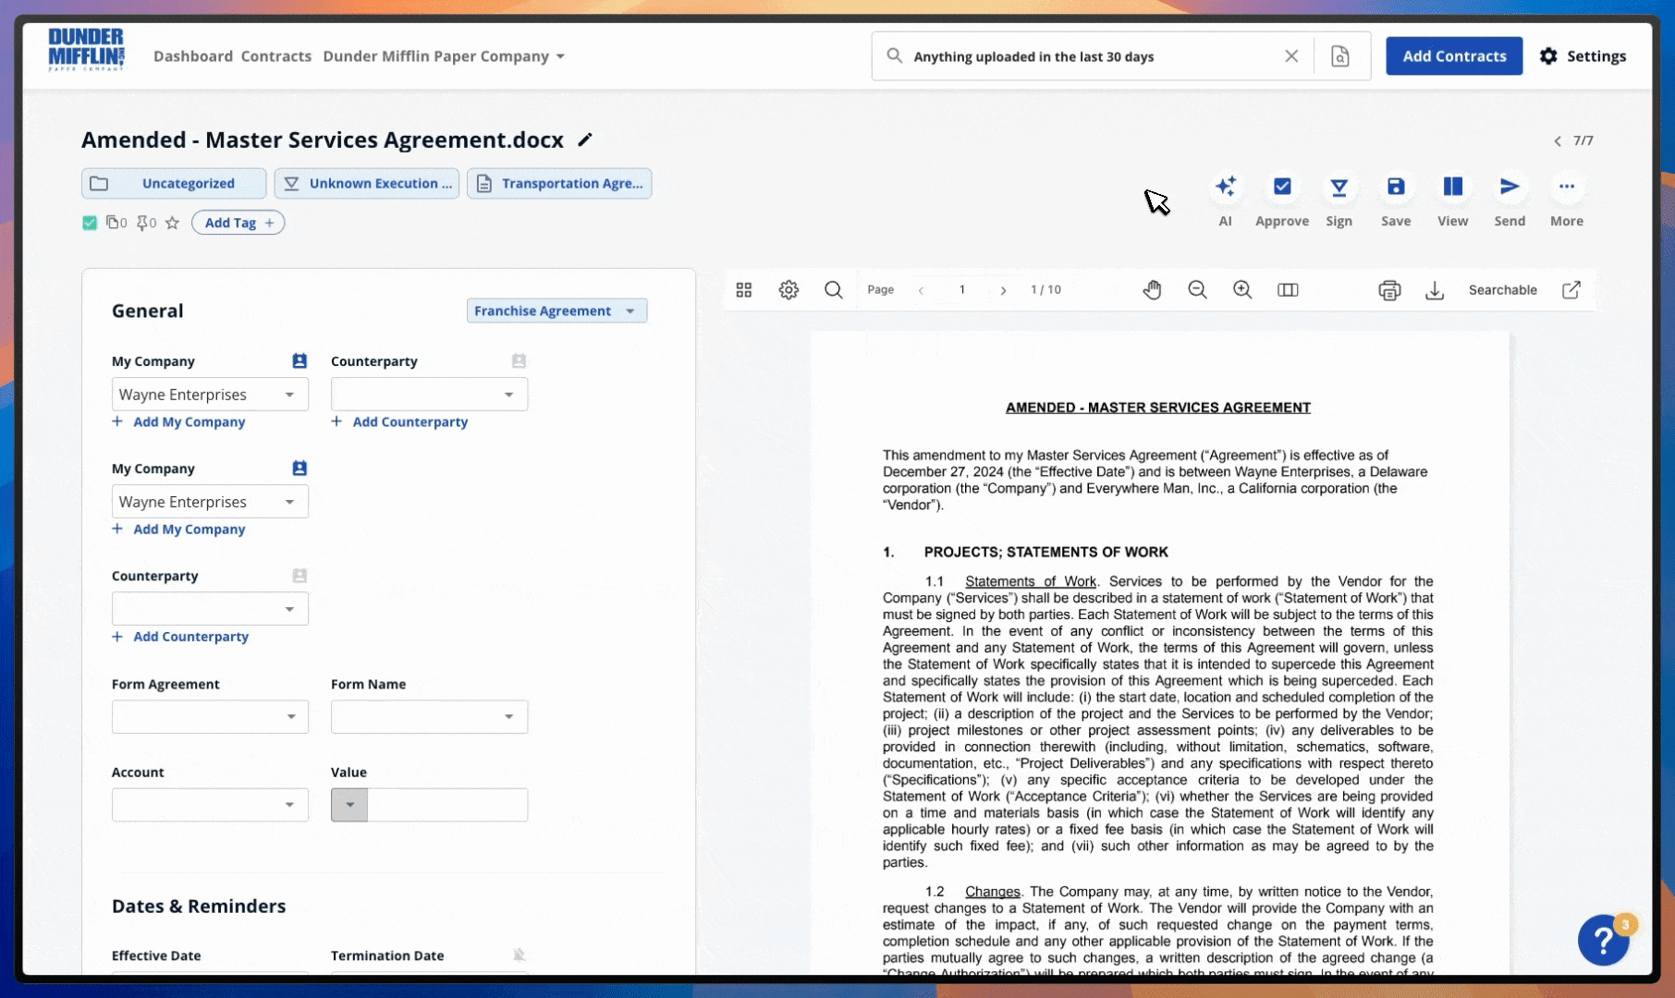Screen dimensions: 1675x998
Task: Click the lower Add Counterparty link
Action: coord(181,637)
